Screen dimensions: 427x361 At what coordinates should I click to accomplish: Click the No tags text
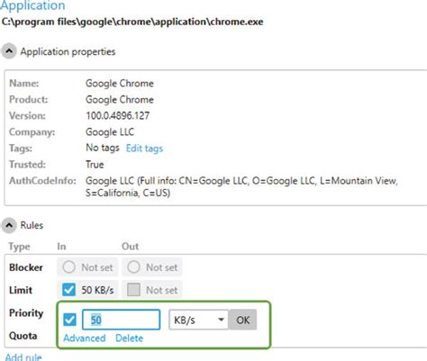point(103,148)
